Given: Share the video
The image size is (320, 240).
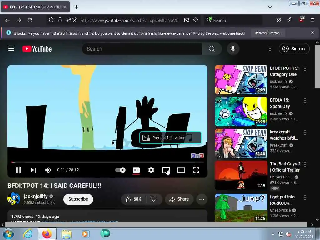Looking at the screenshot, I should 179,199.
